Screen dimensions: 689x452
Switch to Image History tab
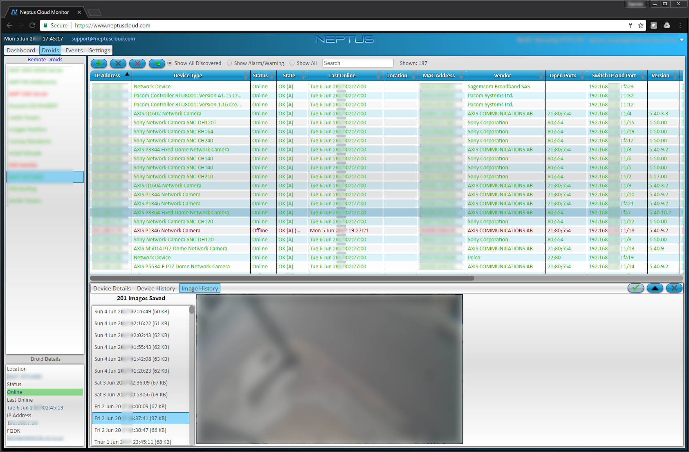coord(200,288)
